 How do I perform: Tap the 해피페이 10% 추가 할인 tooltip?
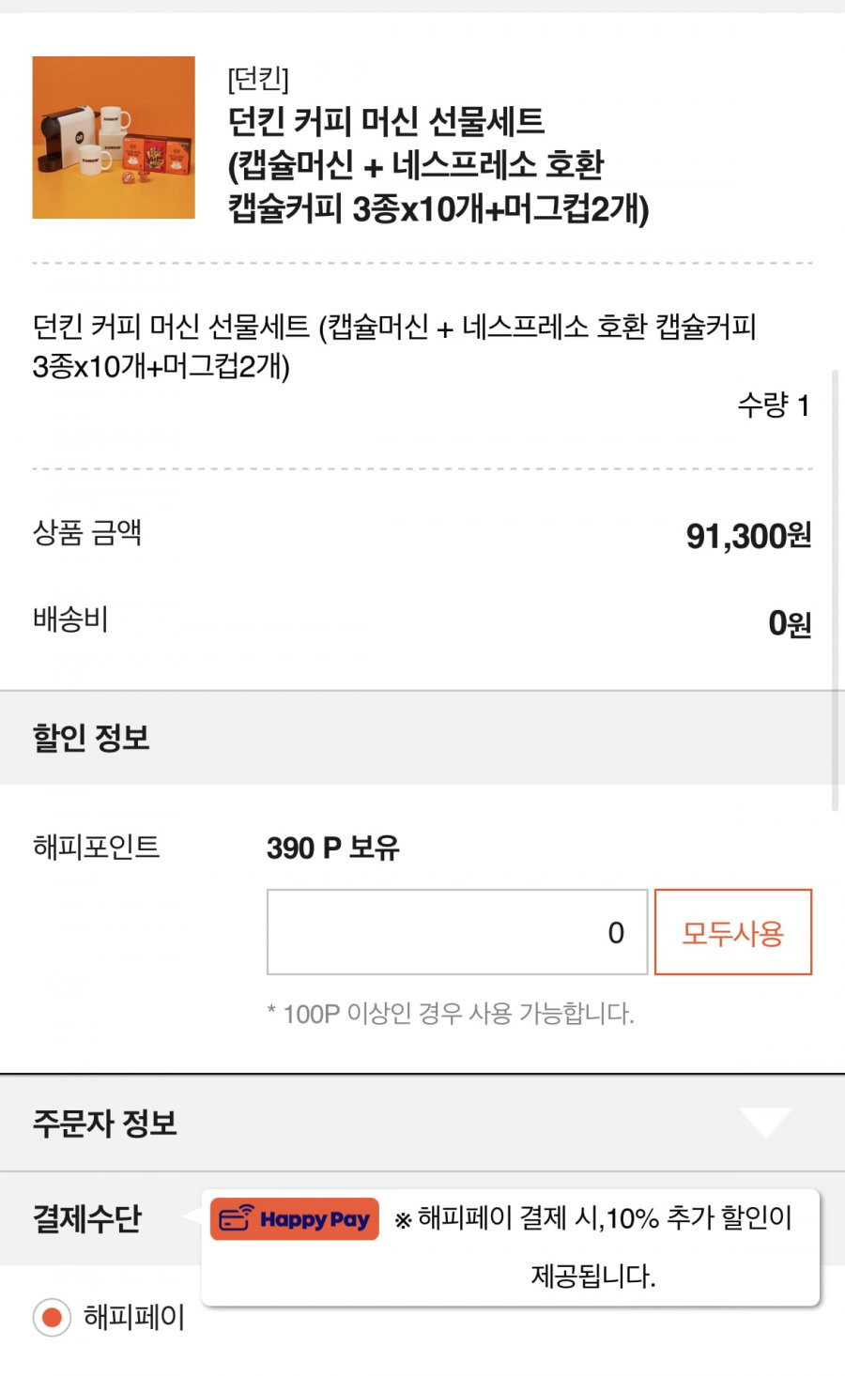(x=512, y=1246)
